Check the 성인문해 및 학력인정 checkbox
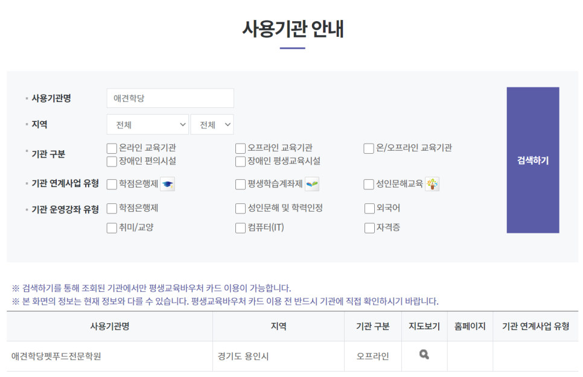This screenshot has height=377, width=583. pyautogui.click(x=240, y=209)
